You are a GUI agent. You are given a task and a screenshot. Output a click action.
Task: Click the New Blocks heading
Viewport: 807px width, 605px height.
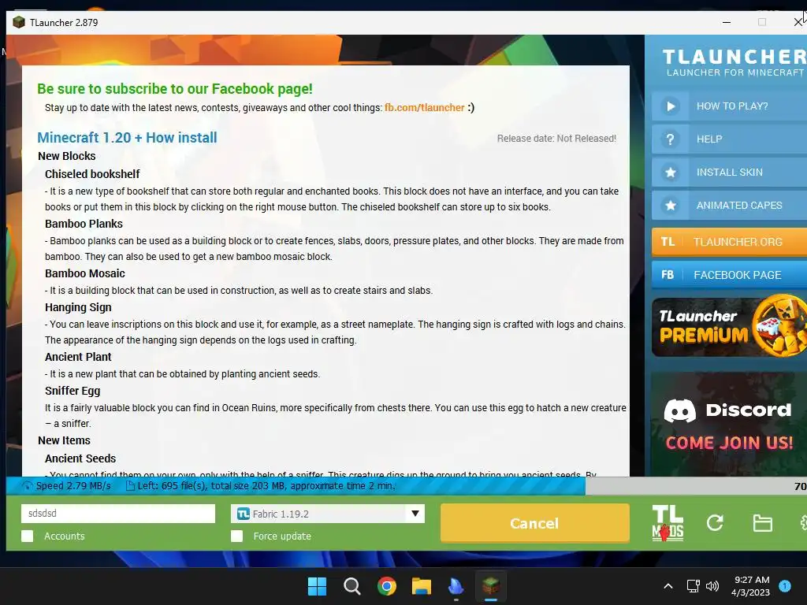coord(67,156)
